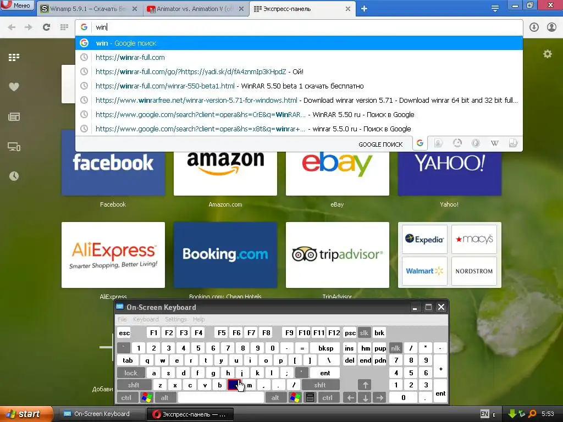
Task: Click the tab key on keyboard
Action: 128,360
